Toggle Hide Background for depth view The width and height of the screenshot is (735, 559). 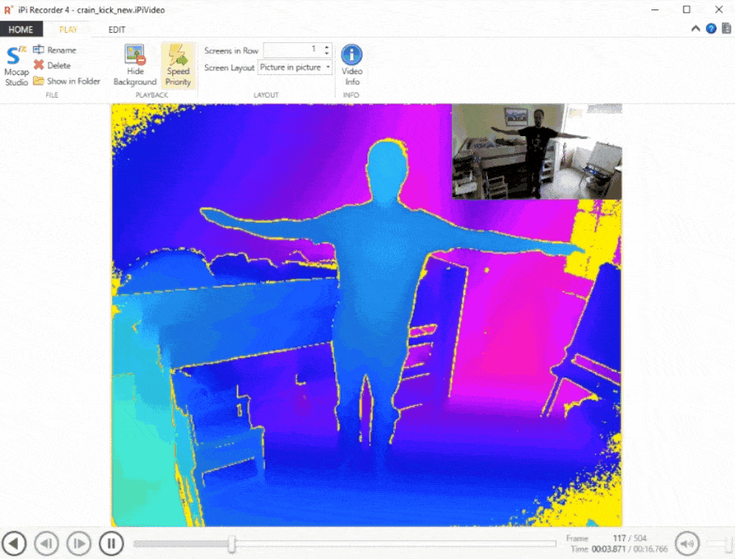tap(134, 66)
